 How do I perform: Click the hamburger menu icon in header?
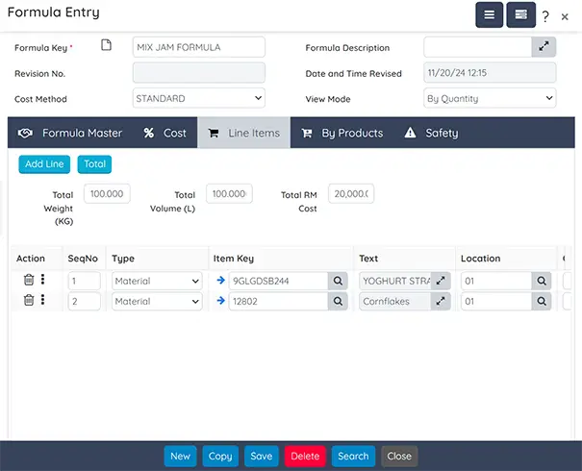pos(489,15)
